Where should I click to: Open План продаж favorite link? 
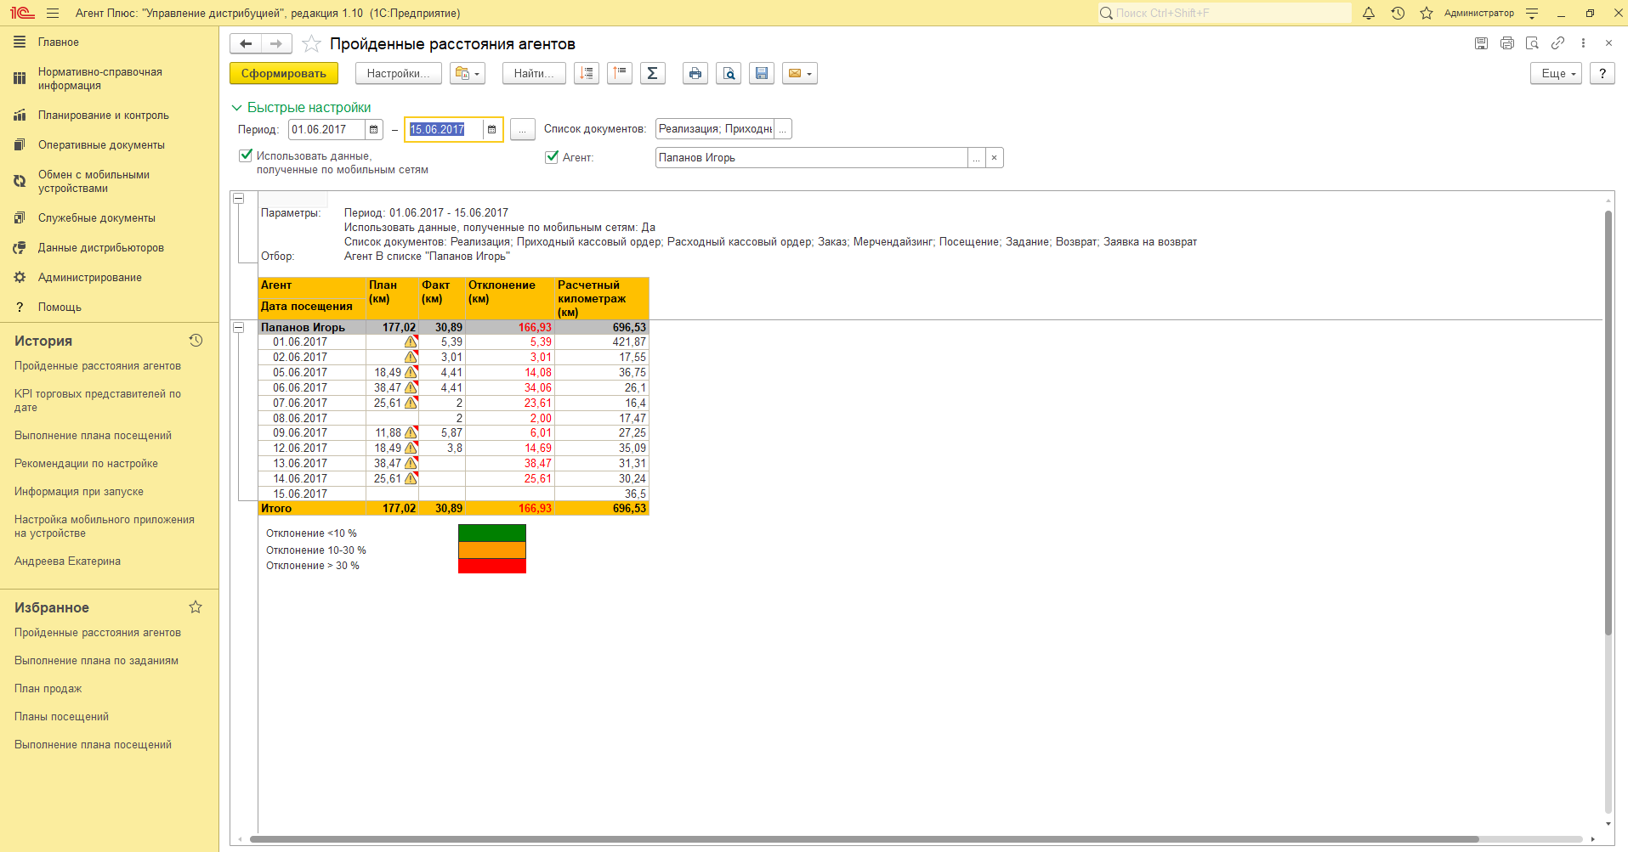click(x=48, y=689)
